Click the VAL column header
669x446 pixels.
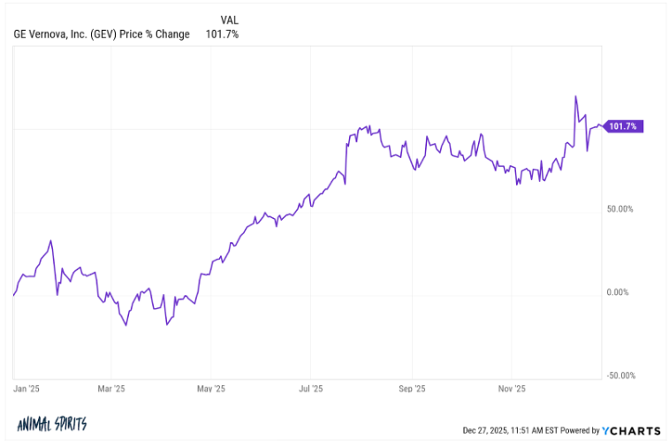[x=227, y=19]
